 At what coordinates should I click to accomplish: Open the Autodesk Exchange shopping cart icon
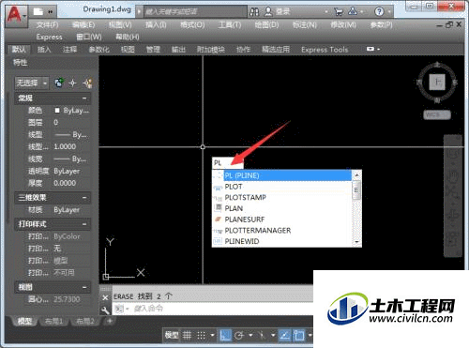[339, 12]
